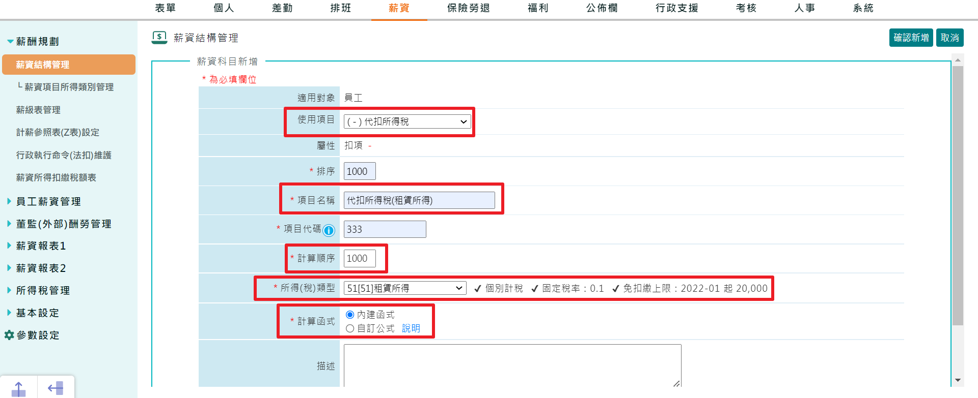Select the 自訂公式 radio button
Viewport: 978px width, 398px height.
click(x=350, y=328)
